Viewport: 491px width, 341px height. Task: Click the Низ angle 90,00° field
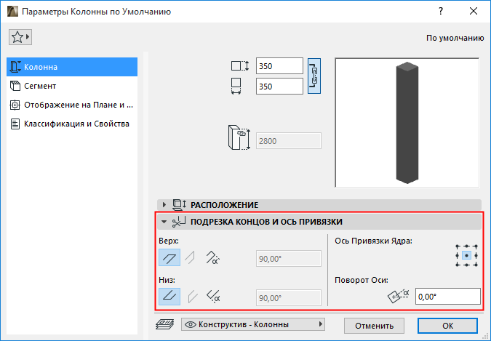[x=288, y=298]
